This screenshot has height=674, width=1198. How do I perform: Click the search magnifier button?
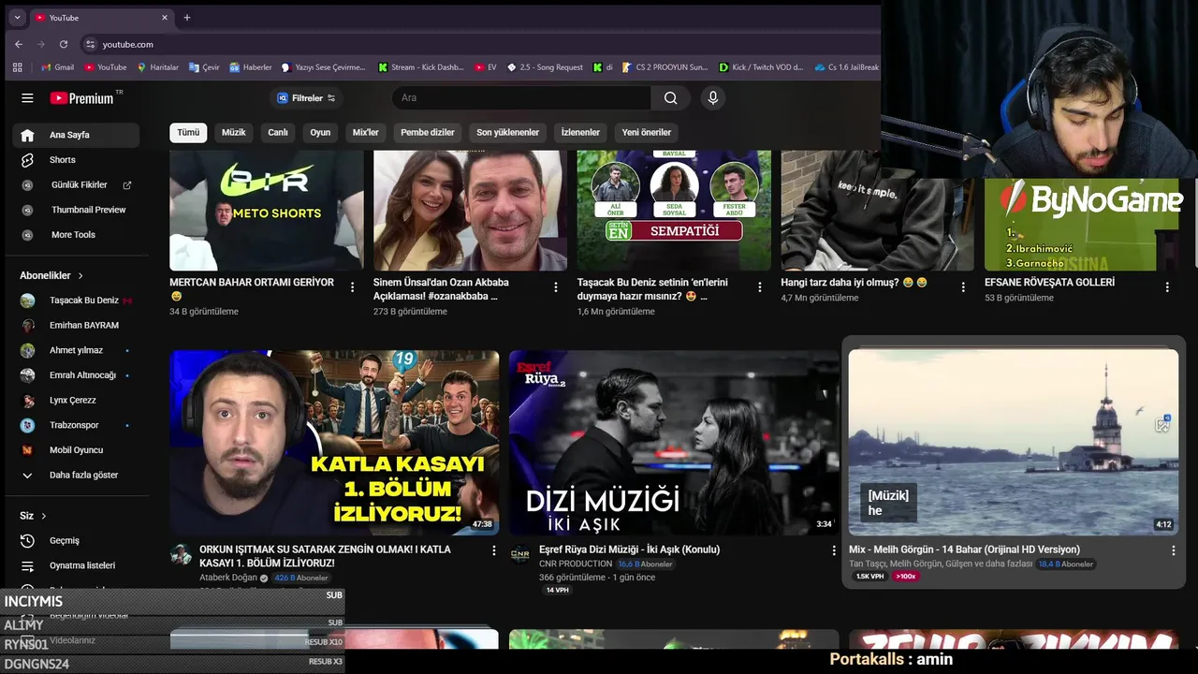click(670, 97)
